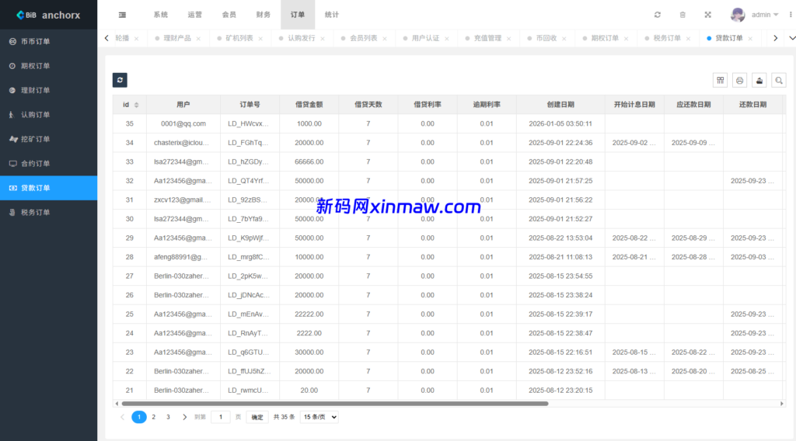Viewport: 796px width, 441px height.
Task: Click the print table icon
Action: pyautogui.click(x=740, y=80)
